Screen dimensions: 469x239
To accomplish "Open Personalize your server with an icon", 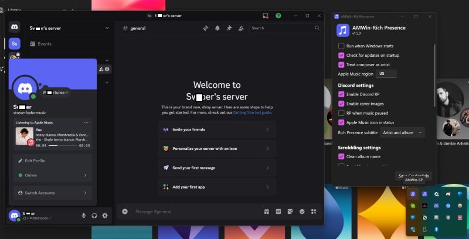I will pos(217,149).
